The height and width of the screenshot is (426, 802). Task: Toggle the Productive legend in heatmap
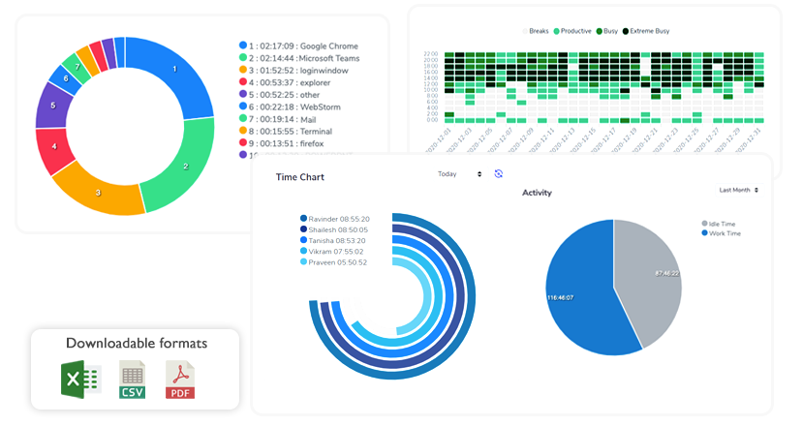point(572,31)
